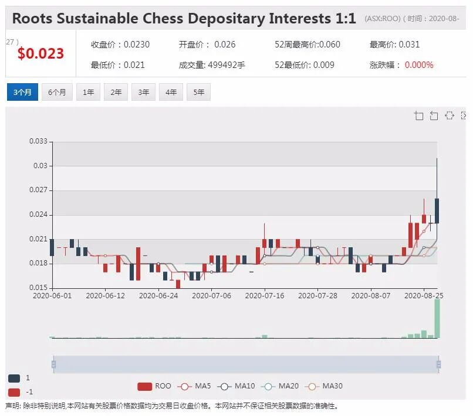
Task: Click the current price $0.023
Action: coord(40,54)
